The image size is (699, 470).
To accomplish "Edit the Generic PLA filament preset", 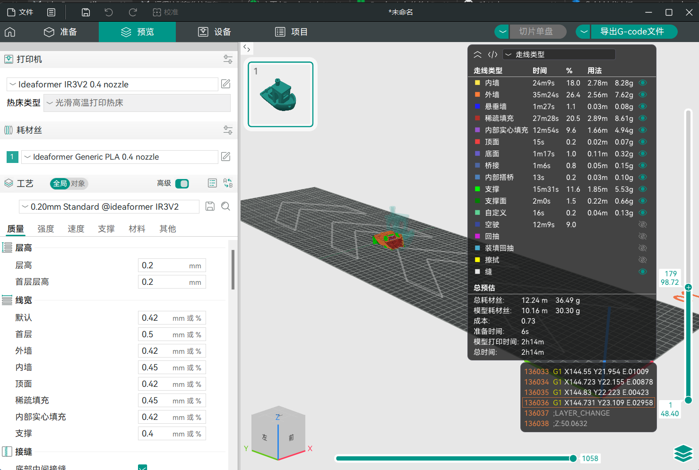I will [x=226, y=156].
